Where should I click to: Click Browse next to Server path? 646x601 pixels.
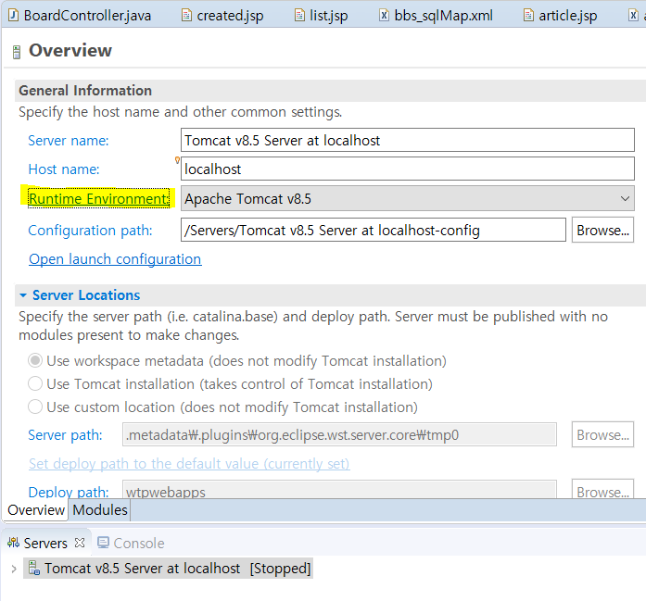point(602,434)
